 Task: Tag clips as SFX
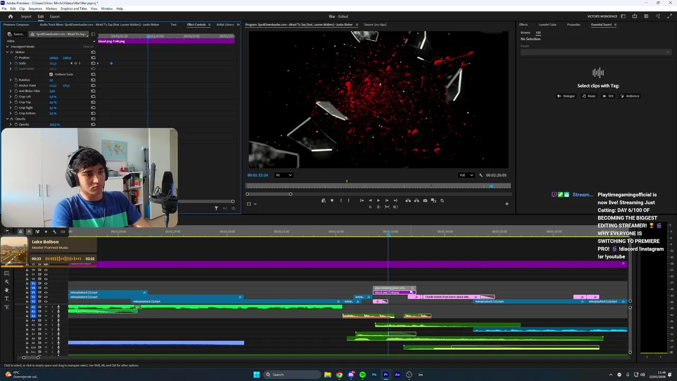coord(608,96)
